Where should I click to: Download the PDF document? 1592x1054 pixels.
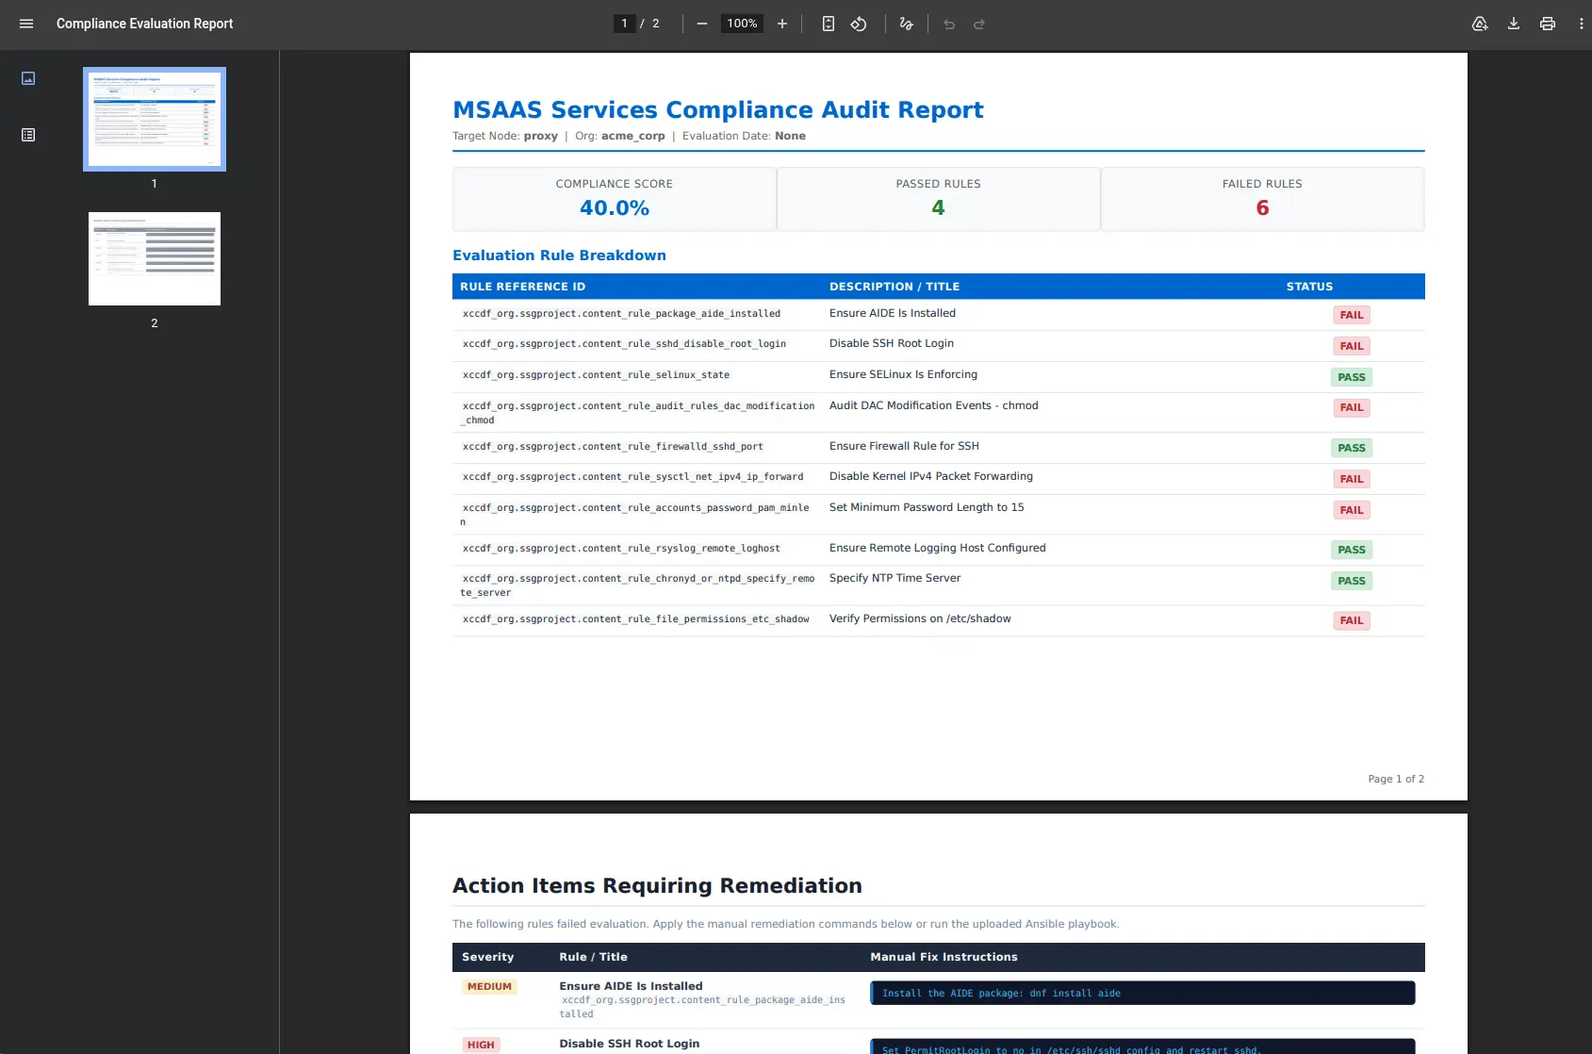click(1514, 24)
